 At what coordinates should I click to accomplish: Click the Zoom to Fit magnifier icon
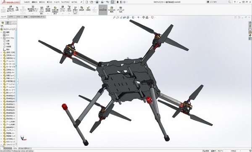click(114, 17)
